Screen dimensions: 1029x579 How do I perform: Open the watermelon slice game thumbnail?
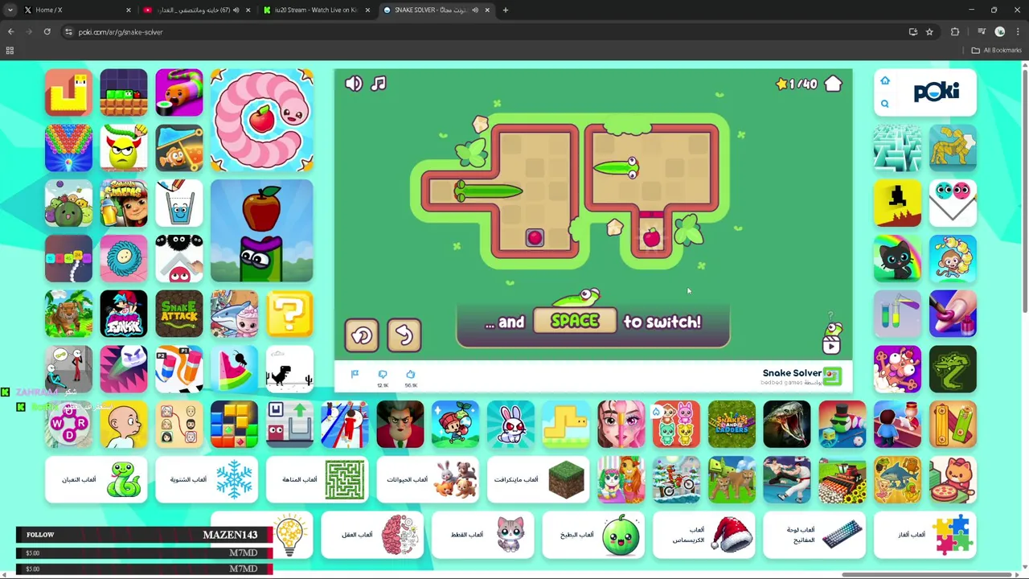tap(234, 369)
